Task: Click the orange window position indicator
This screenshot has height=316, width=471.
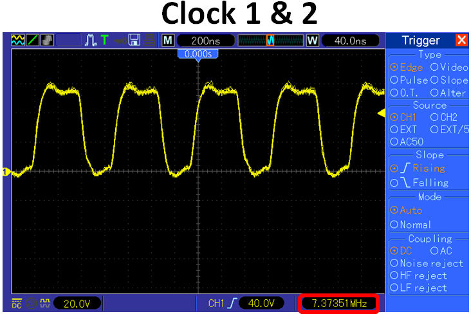Action: [270, 41]
